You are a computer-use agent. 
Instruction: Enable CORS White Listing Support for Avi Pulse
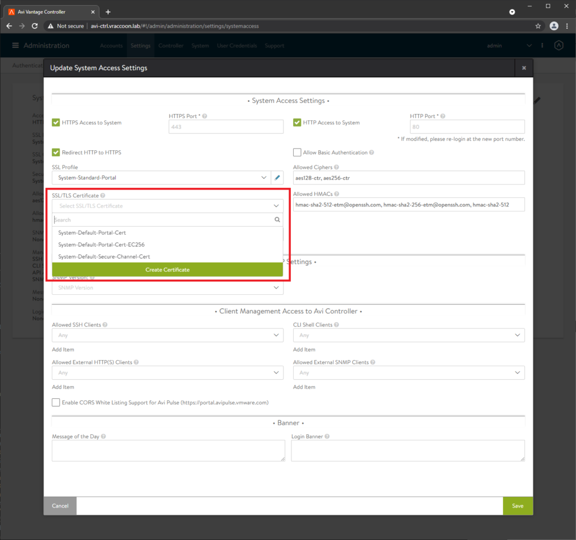click(x=55, y=402)
